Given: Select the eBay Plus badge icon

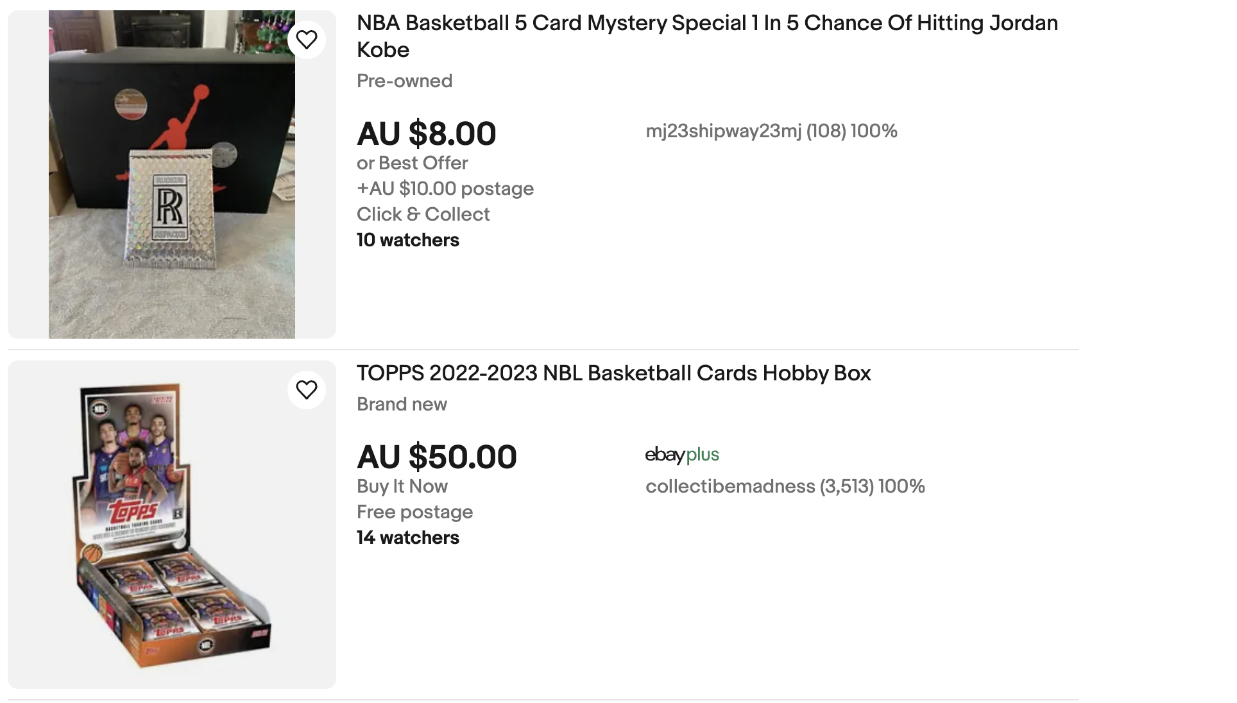Looking at the screenshot, I should pyautogui.click(x=683, y=455).
